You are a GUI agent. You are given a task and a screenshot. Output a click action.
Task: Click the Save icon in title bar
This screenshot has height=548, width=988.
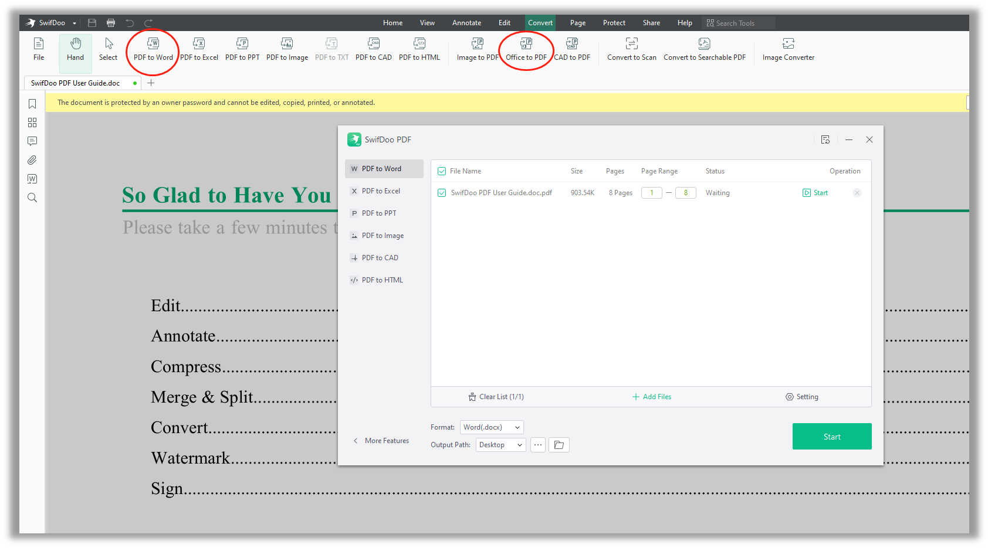click(x=92, y=23)
